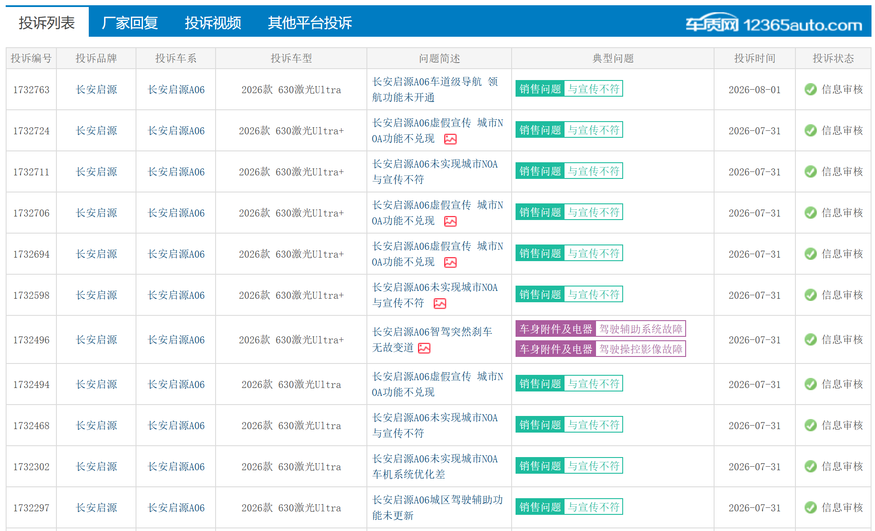Click green check icon for complaint 1732302
875x531 pixels.
pyautogui.click(x=810, y=466)
